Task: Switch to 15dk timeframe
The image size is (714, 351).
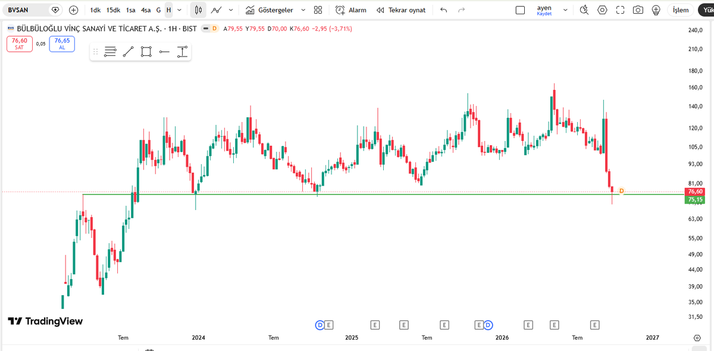Action: [113, 10]
